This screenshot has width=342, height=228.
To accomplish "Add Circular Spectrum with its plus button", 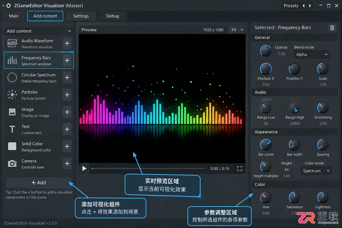I will click(x=67, y=78).
